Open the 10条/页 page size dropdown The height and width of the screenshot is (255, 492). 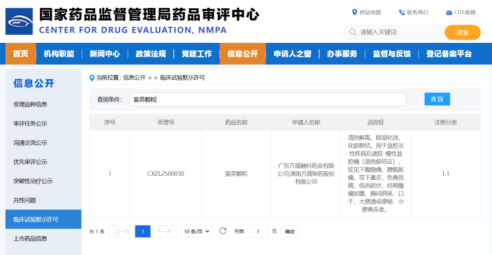[x=196, y=231]
